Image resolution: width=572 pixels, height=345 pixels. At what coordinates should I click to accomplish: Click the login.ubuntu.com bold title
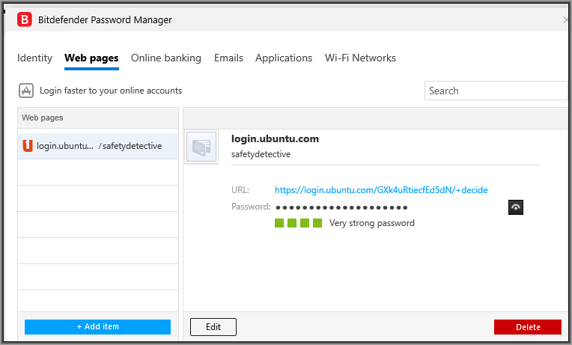point(275,139)
